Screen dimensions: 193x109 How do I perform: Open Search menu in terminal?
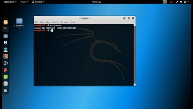(x=55, y=22)
